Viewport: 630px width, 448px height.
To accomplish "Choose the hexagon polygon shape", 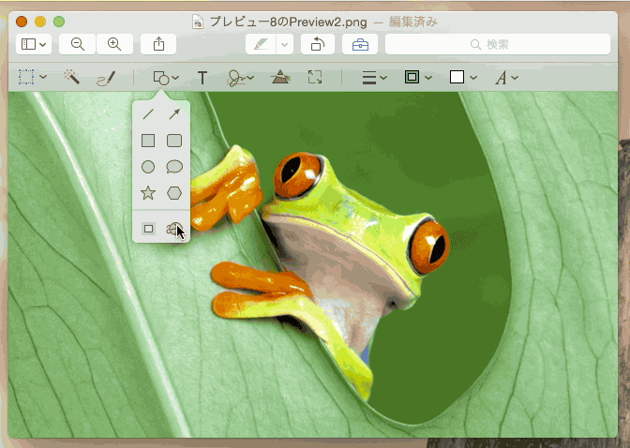I will tap(174, 193).
